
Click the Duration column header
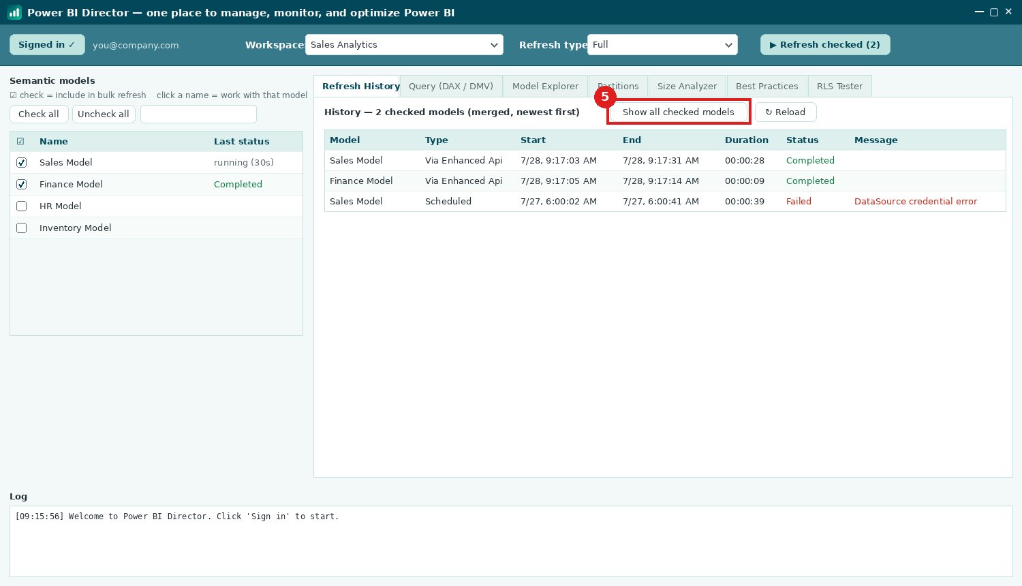point(746,140)
